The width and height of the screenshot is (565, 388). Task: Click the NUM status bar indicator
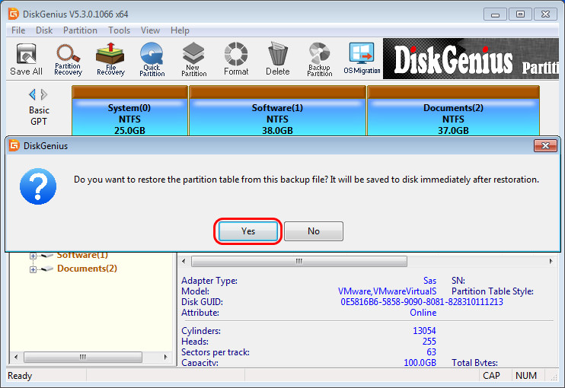525,376
